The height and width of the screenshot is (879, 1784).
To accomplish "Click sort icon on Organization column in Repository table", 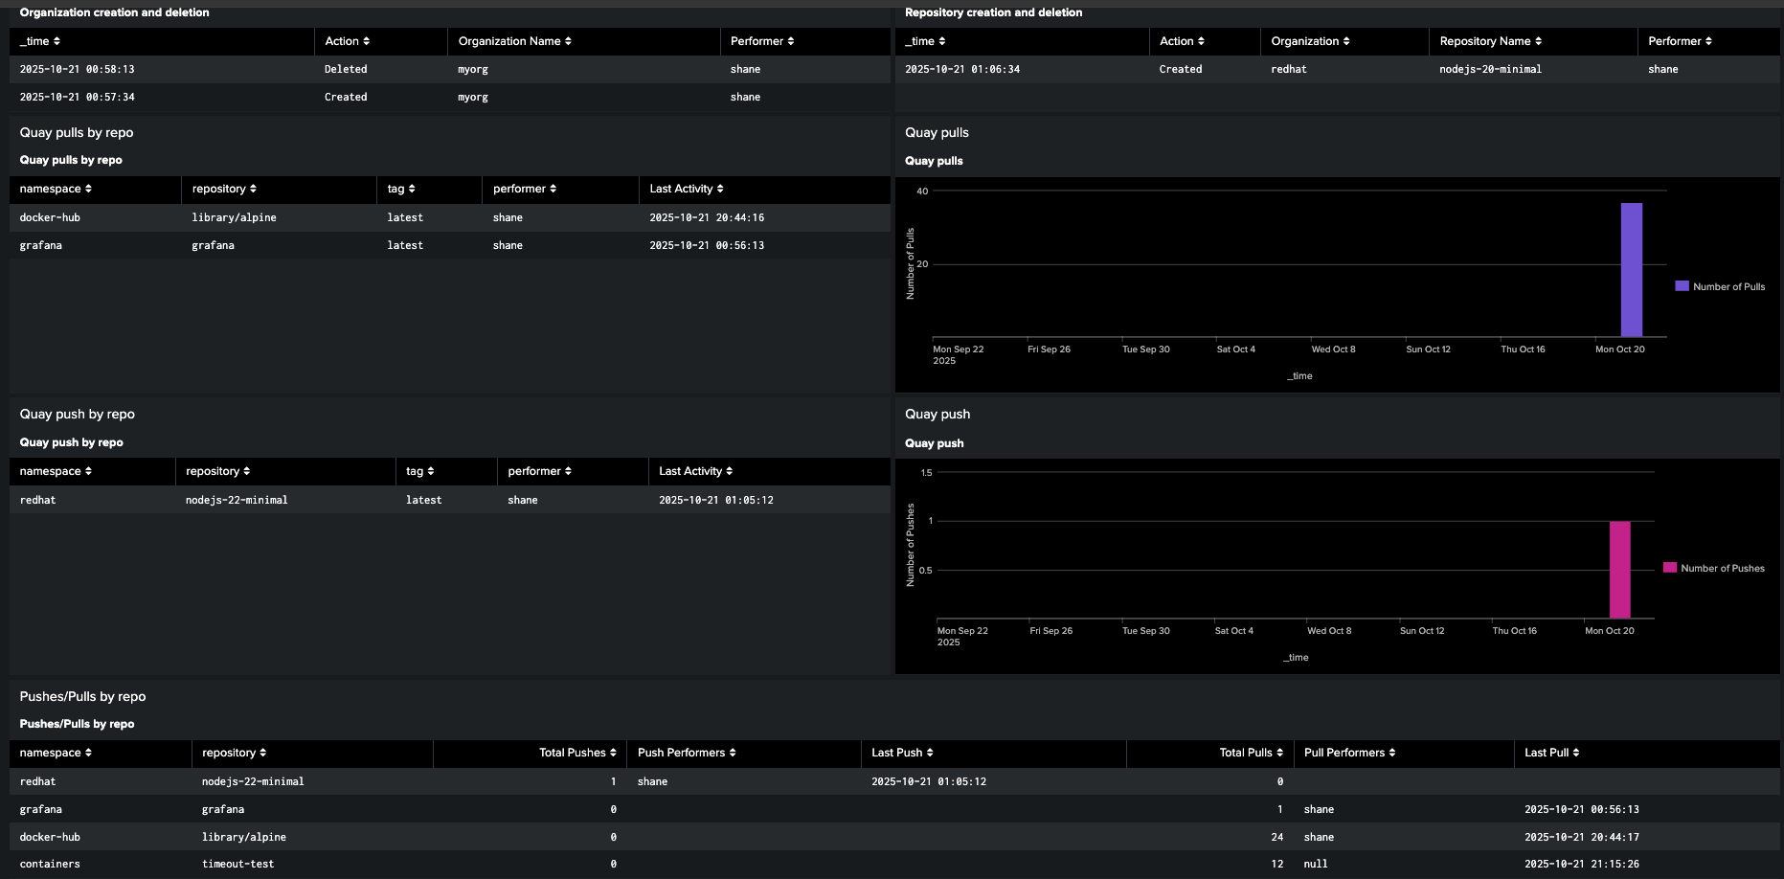I will pos(1346,41).
